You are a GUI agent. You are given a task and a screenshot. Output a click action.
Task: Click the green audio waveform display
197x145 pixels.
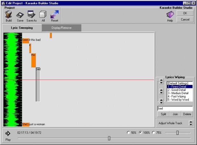tap(13, 79)
